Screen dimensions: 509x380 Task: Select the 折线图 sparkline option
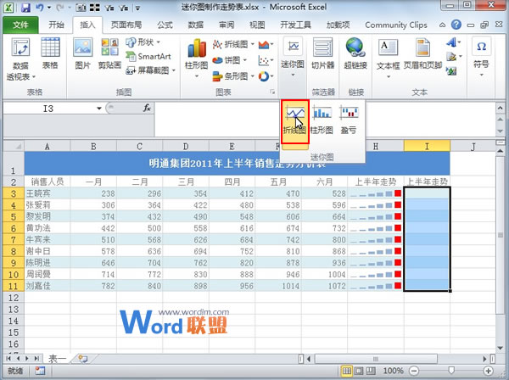pos(295,119)
